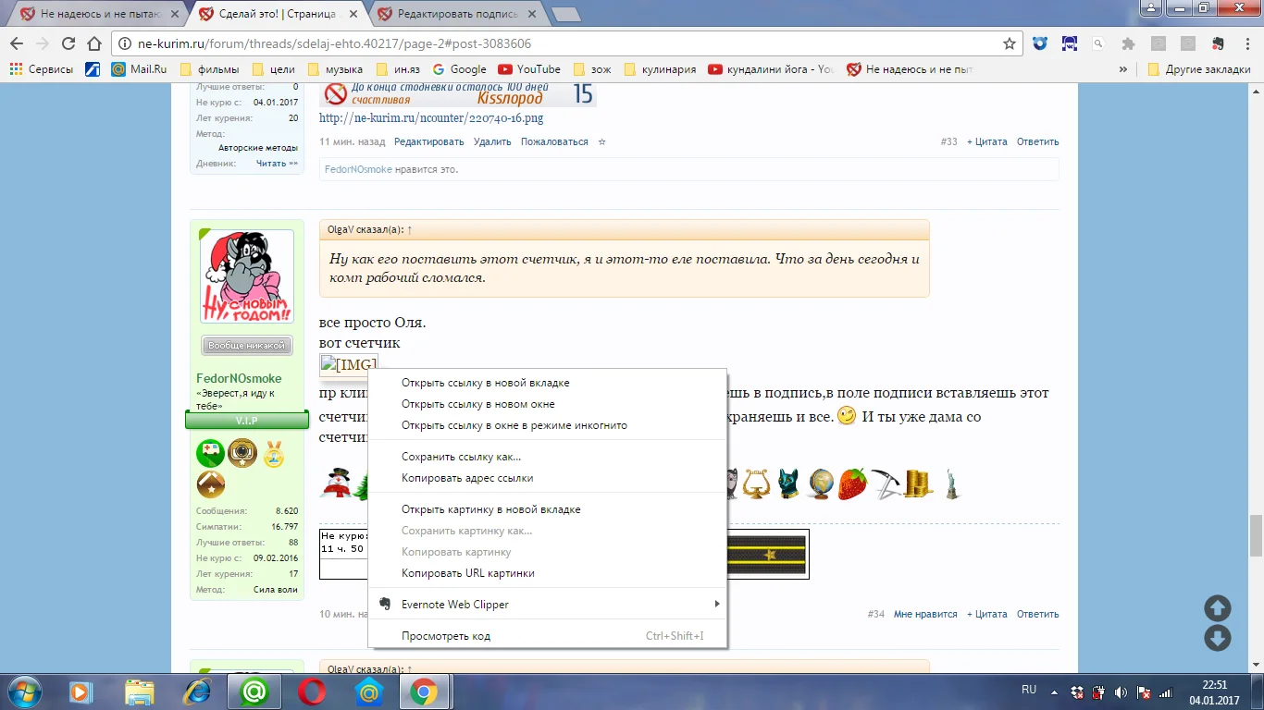Open the Opera browser from taskbar

click(311, 691)
